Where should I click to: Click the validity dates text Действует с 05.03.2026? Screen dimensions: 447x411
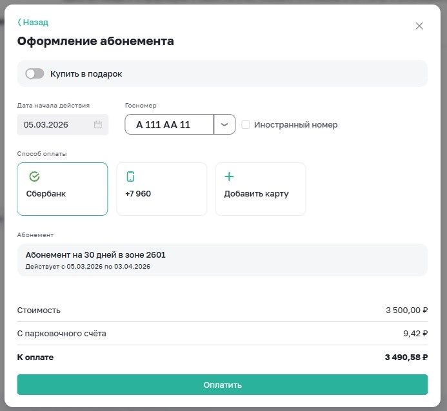click(88, 267)
